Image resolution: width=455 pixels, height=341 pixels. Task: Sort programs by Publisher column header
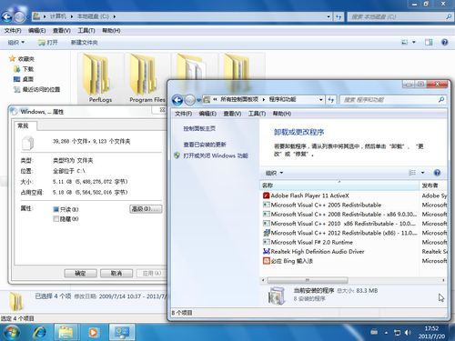tap(433, 186)
